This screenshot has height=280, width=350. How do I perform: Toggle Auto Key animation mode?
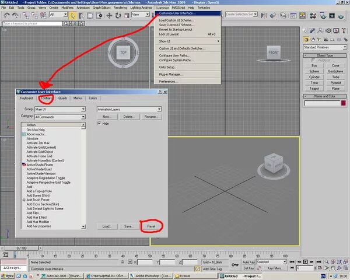(x=249, y=262)
